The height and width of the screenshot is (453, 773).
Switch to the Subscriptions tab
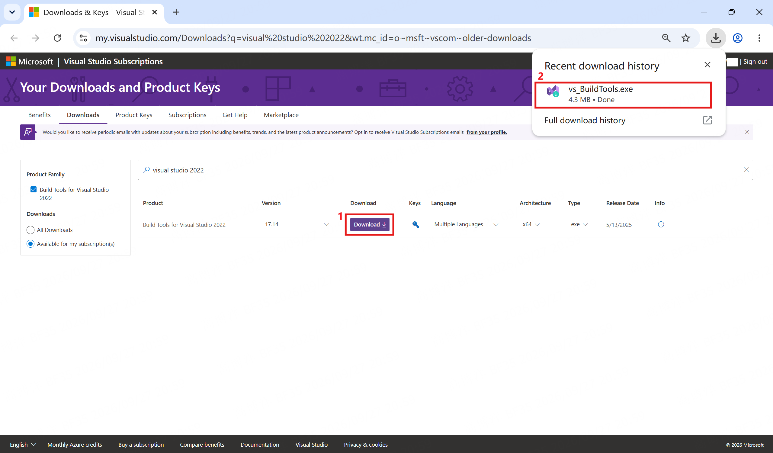coord(187,115)
